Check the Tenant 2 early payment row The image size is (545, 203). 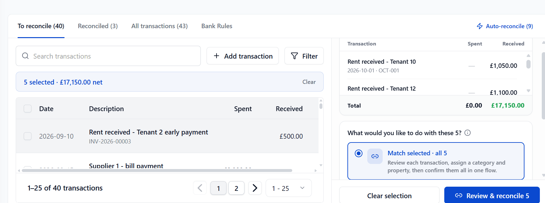(x=28, y=136)
